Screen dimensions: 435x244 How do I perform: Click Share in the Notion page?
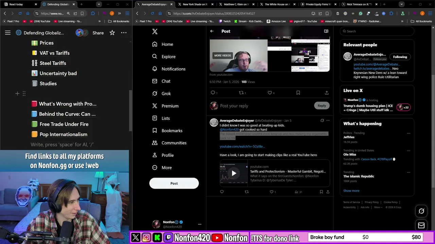(98, 33)
